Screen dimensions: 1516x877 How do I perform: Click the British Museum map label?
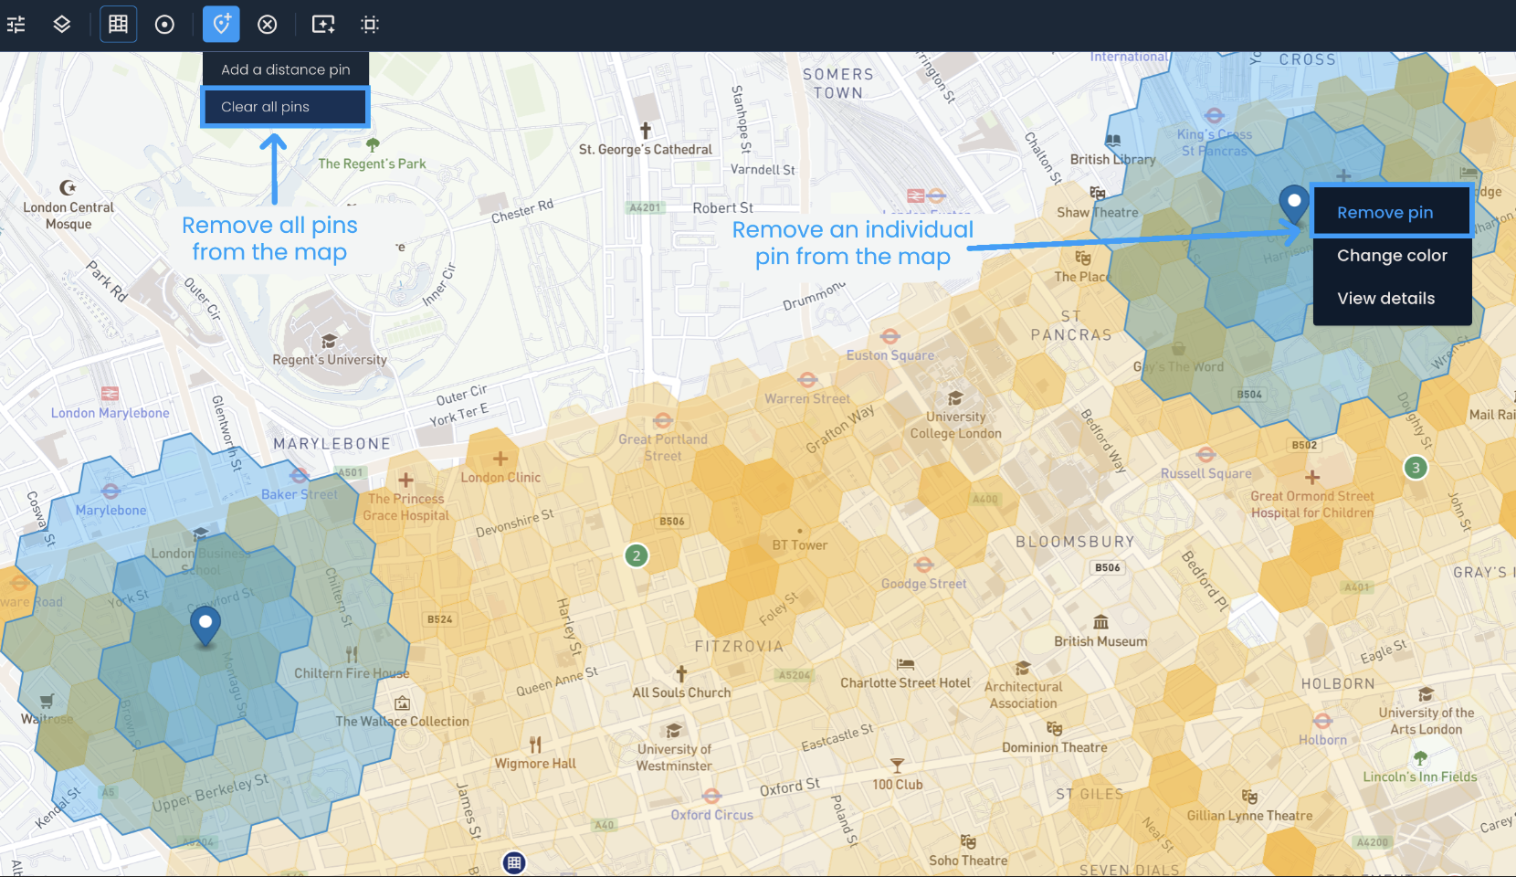click(1100, 641)
